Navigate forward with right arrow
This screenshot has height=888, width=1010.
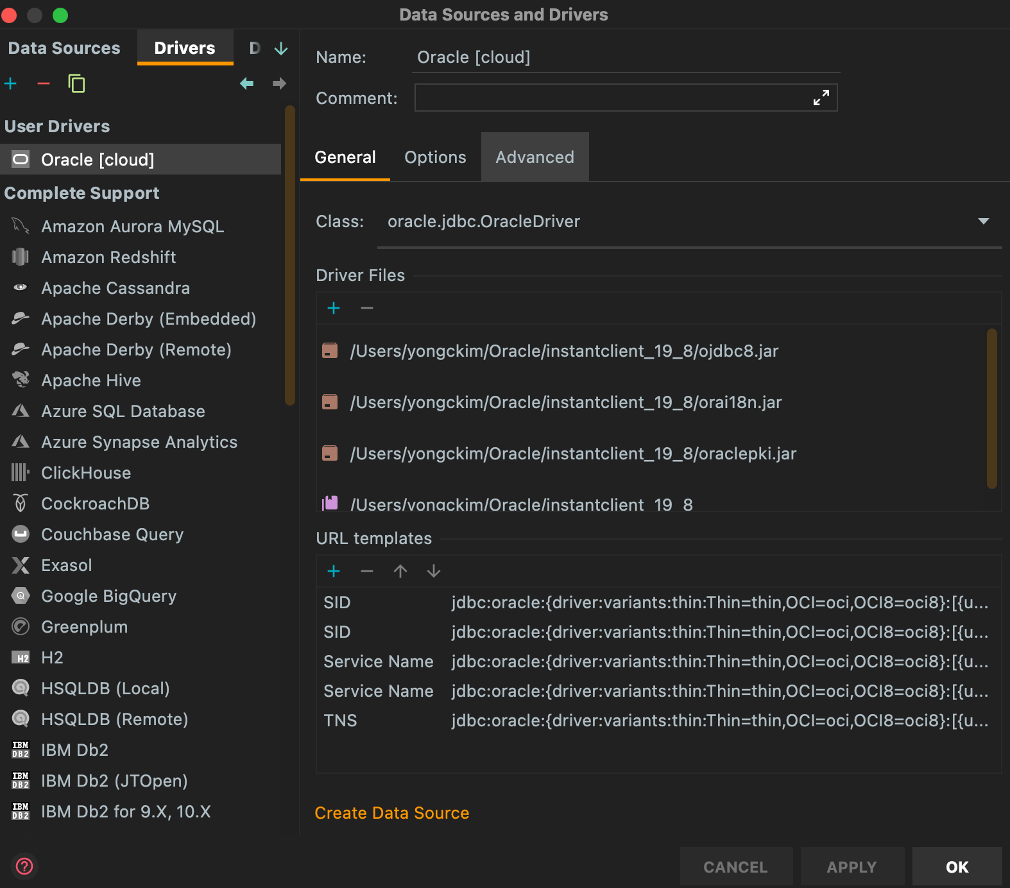pos(279,83)
